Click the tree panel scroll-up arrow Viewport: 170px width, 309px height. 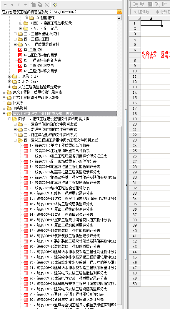click(119, 18)
